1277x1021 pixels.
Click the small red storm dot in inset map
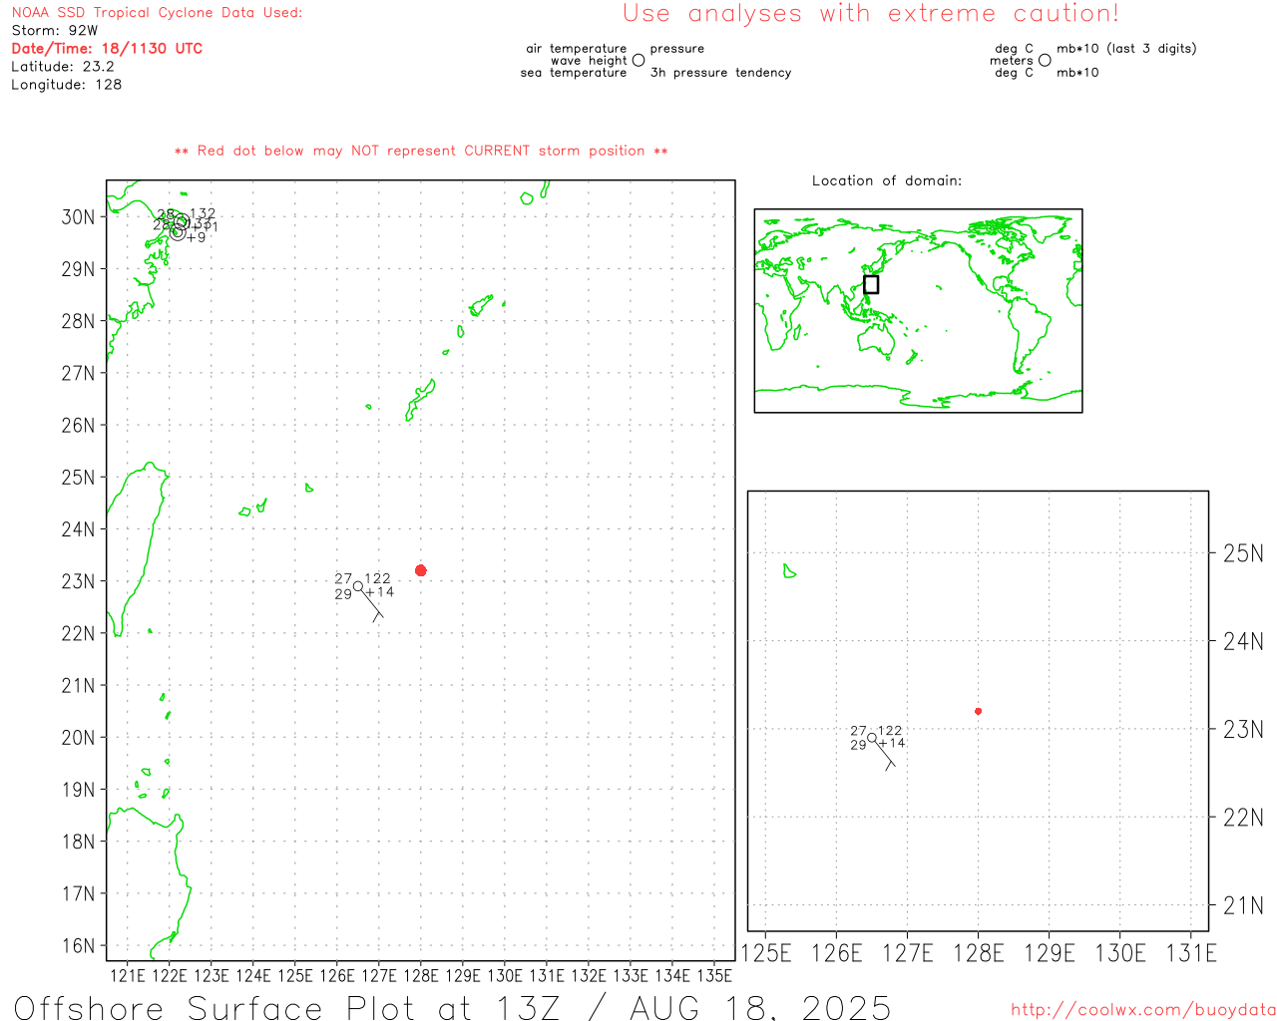click(x=978, y=711)
